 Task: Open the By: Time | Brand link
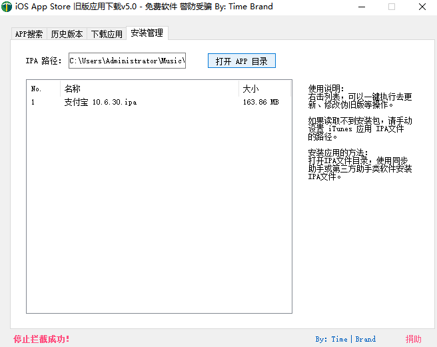coord(346,339)
